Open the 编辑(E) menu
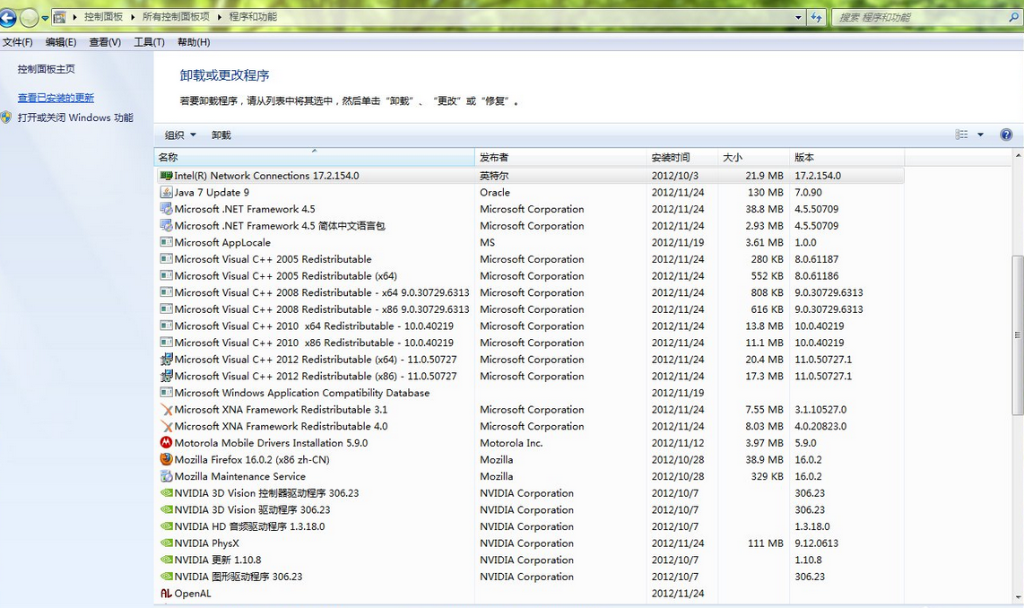 (x=61, y=42)
